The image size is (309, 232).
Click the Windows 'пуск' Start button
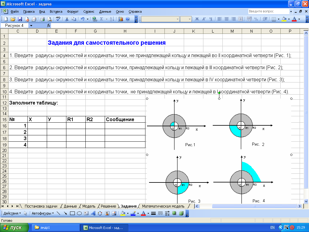tap(14, 227)
